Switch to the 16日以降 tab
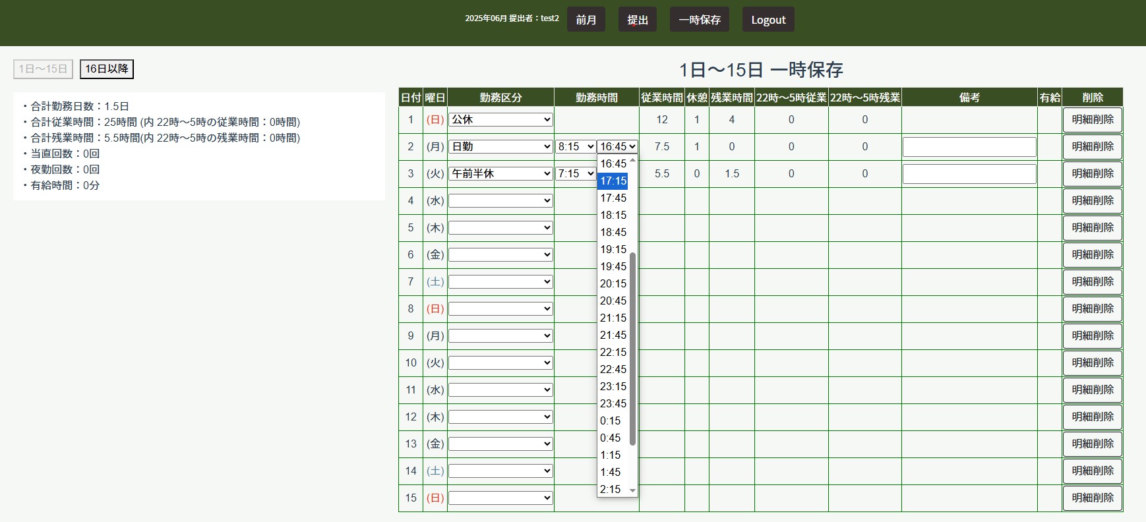 pos(107,69)
